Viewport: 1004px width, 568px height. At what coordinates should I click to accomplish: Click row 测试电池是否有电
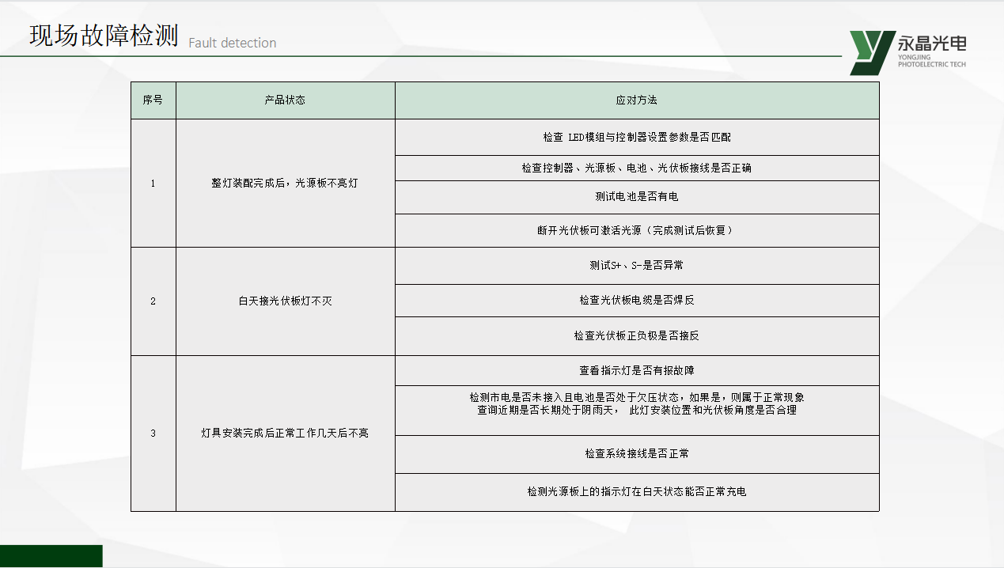click(x=637, y=197)
